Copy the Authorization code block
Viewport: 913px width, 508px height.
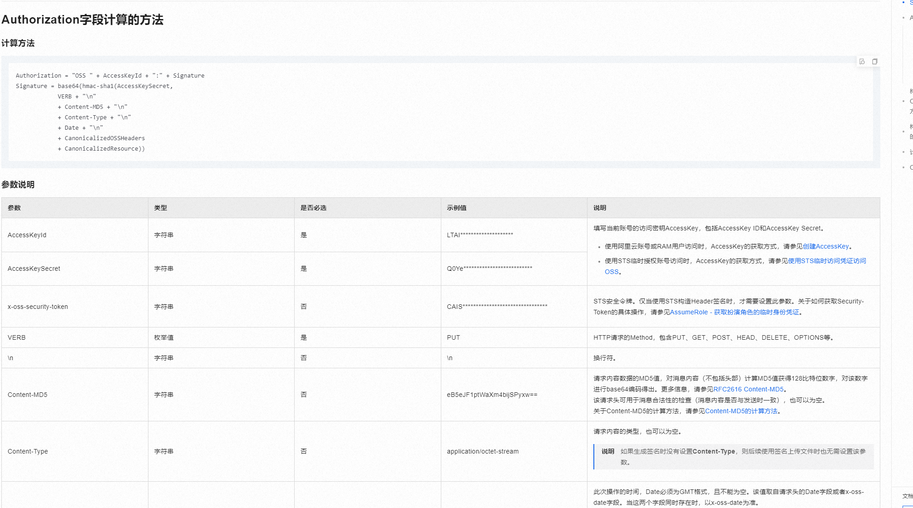[x=874, y=62]
